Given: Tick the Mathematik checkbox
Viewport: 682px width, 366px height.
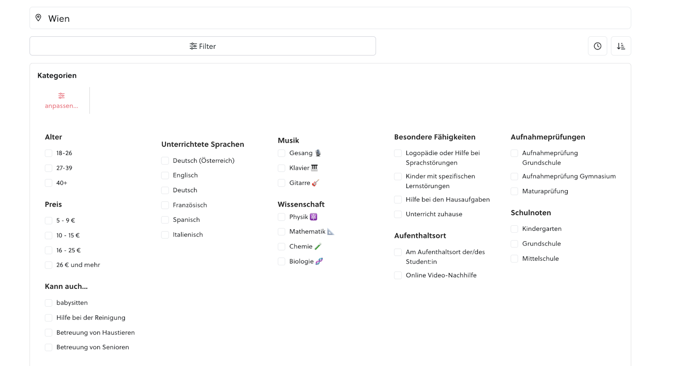Looking at the screenshot, I should click(282, 232).
